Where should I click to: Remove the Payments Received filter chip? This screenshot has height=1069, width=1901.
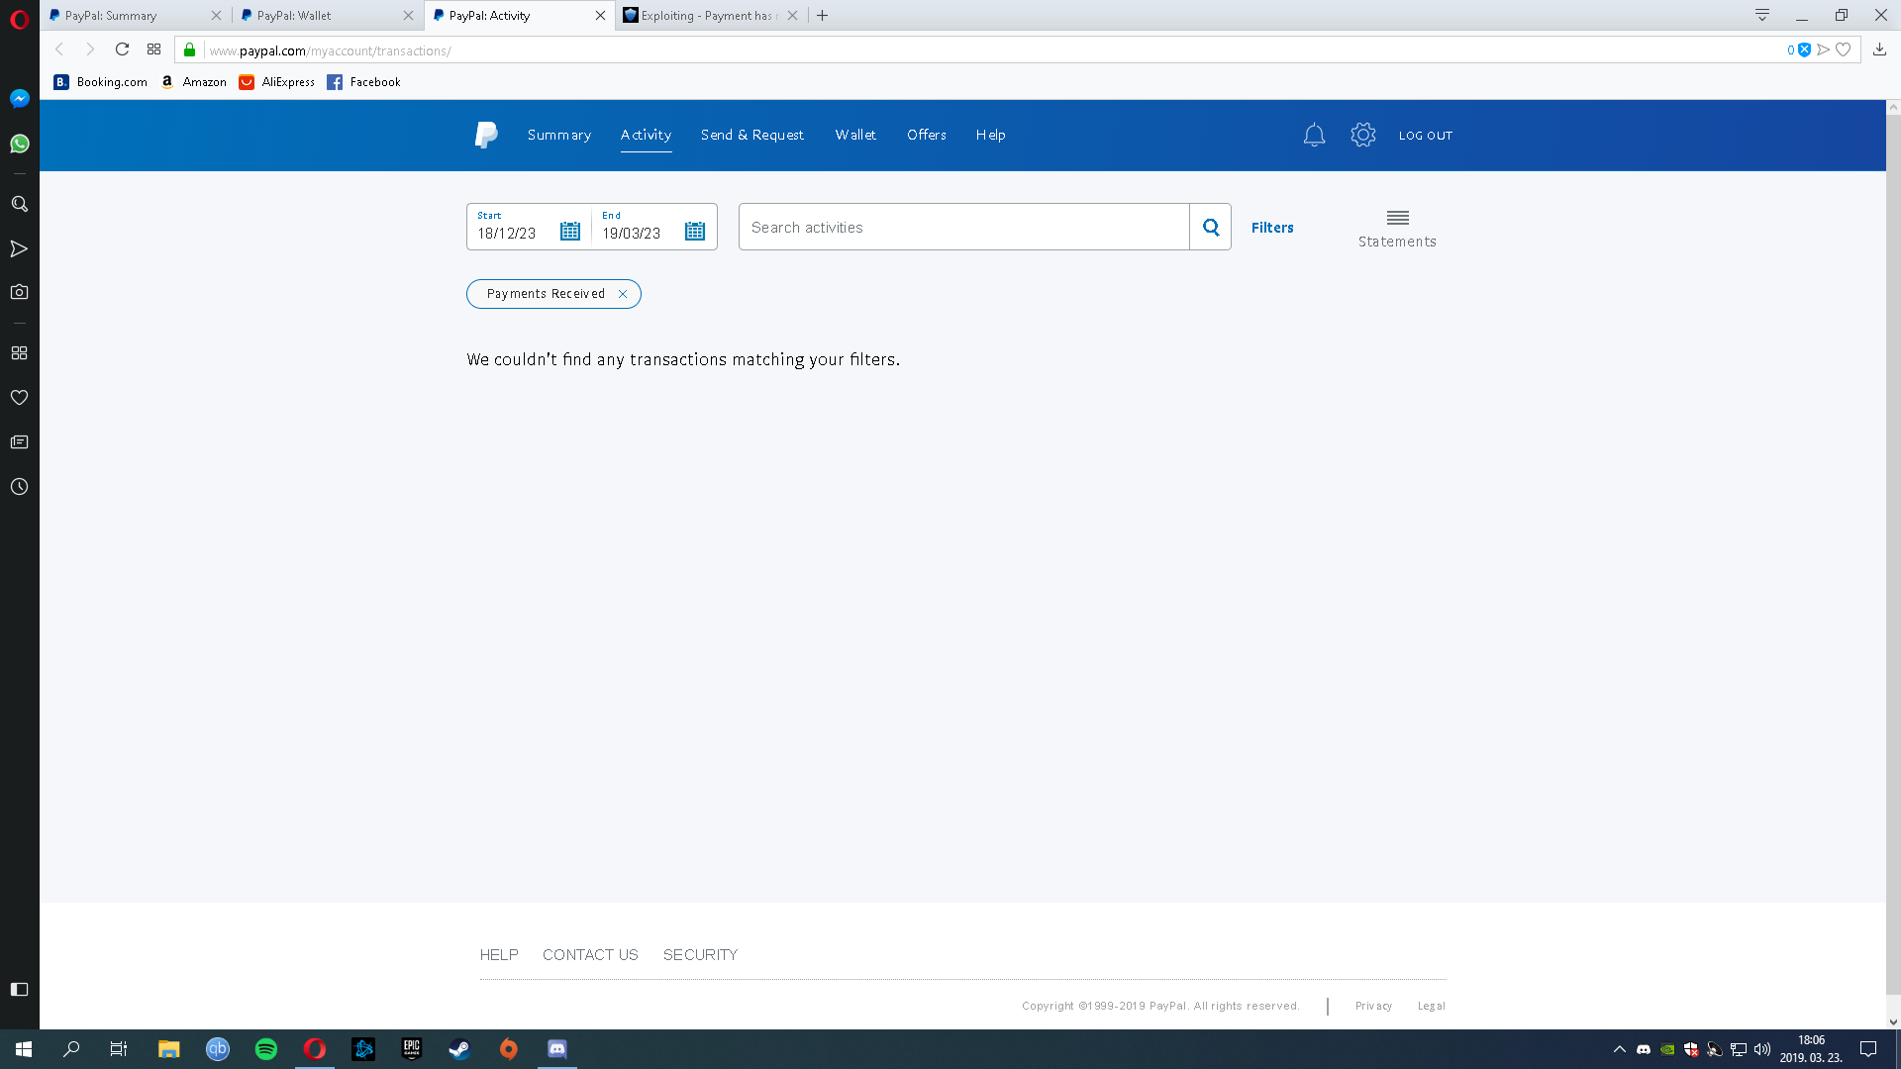623,294
